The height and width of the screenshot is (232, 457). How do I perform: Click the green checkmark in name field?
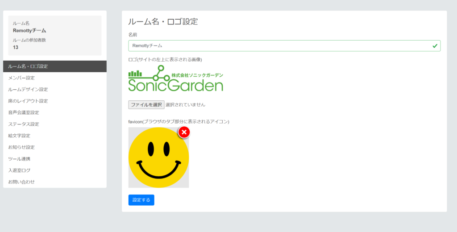[x=435, y=46]
